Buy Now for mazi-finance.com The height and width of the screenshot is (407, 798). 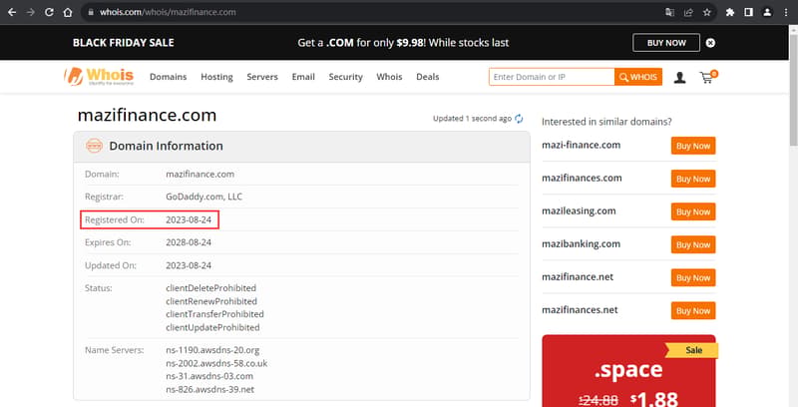tap(693, 146)
